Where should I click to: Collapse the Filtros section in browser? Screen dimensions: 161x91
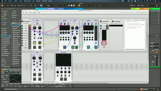(12, 11)
